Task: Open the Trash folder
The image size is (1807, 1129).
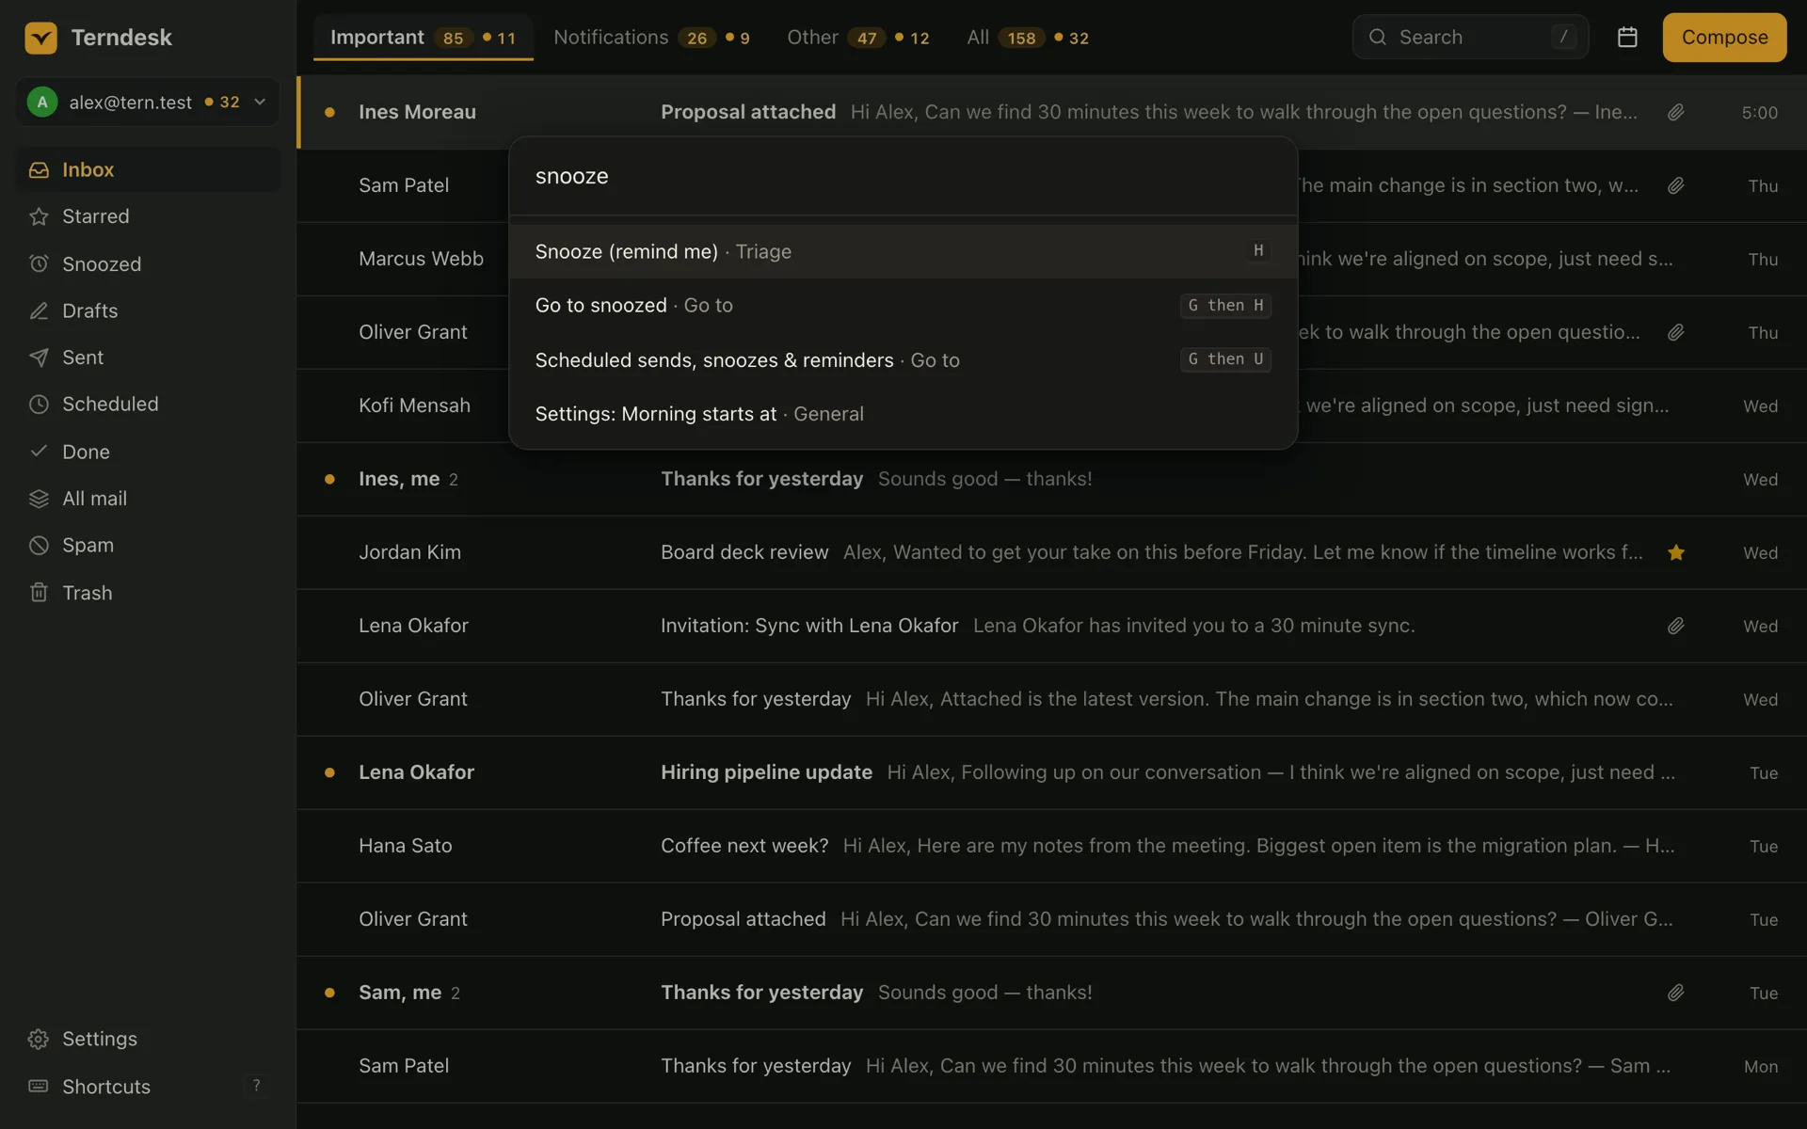Action: (148, 593)
